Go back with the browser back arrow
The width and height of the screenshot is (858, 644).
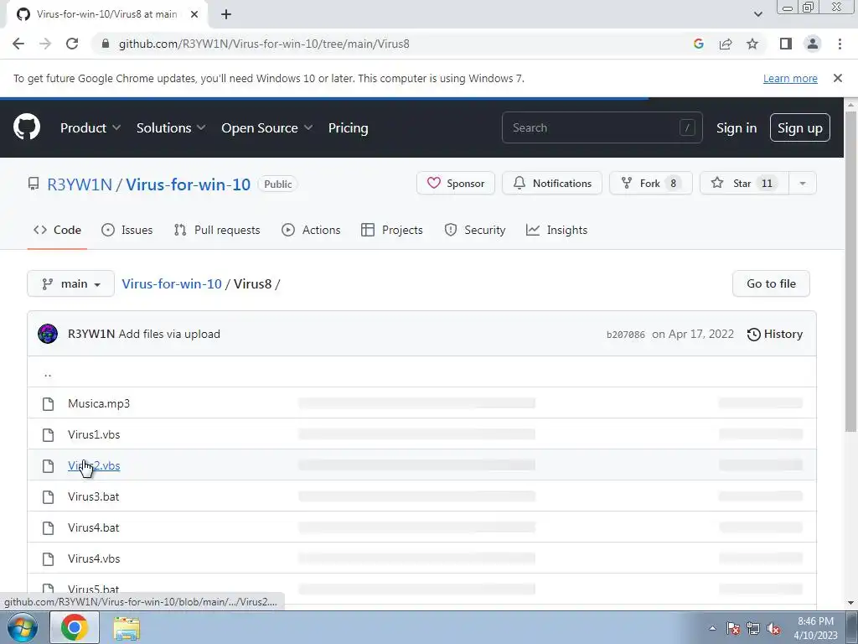click(18, 44)
